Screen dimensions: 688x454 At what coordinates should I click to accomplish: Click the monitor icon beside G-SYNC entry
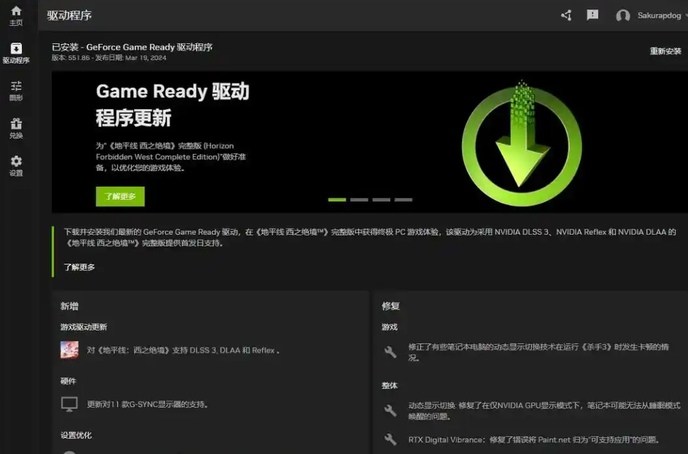click(x=69, y=404)
